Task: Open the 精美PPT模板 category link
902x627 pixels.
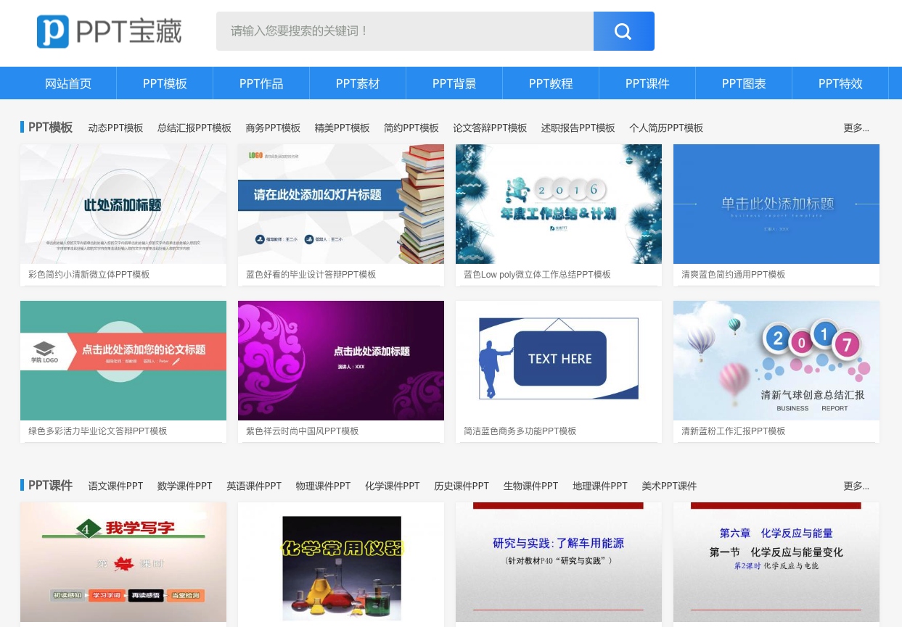Action: tap(342, 128)
